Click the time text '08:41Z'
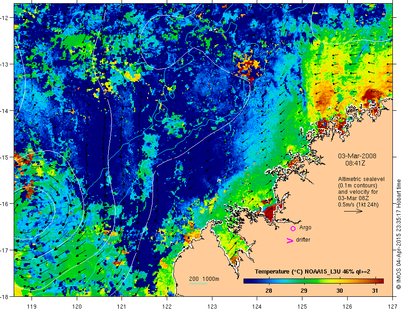The width and height of the screenshot is (402, 310). (355, 163)
